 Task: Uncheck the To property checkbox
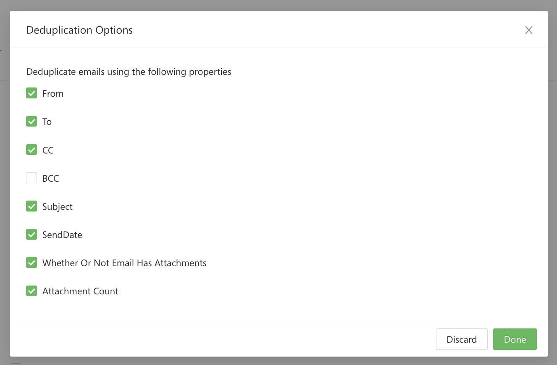pyautogui.click(x=32, y=122)
